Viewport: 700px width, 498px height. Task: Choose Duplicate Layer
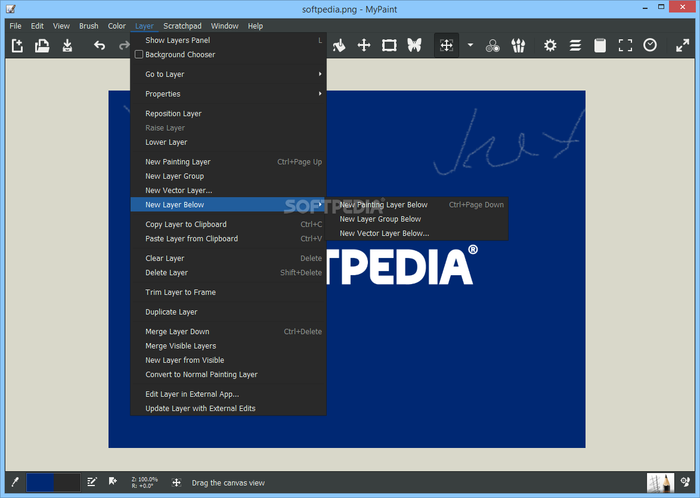pyautogui.click(x=228, y=312)
